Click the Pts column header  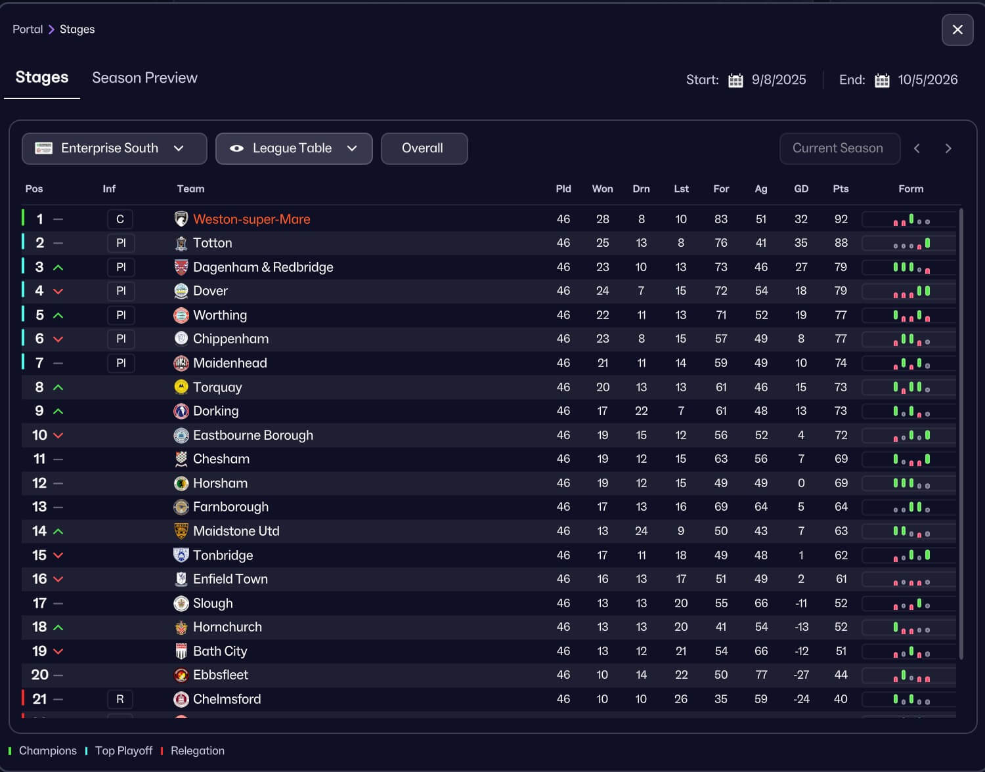tap(841, 189)
